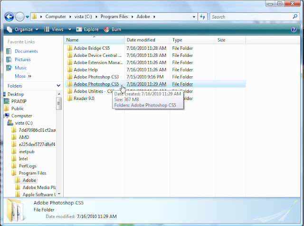Select vista (C:) drive in folder tree
The width and height of the screenshot is (304, 226).
click(24, 123)
